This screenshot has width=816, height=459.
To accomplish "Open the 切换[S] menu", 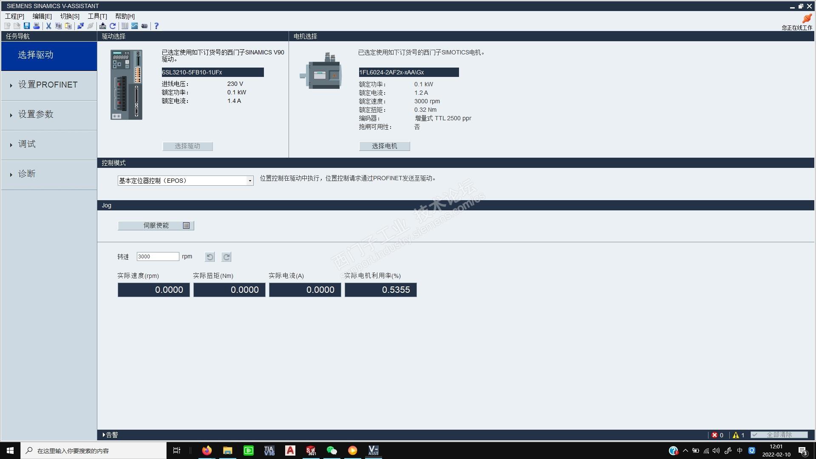I will 70,16.
